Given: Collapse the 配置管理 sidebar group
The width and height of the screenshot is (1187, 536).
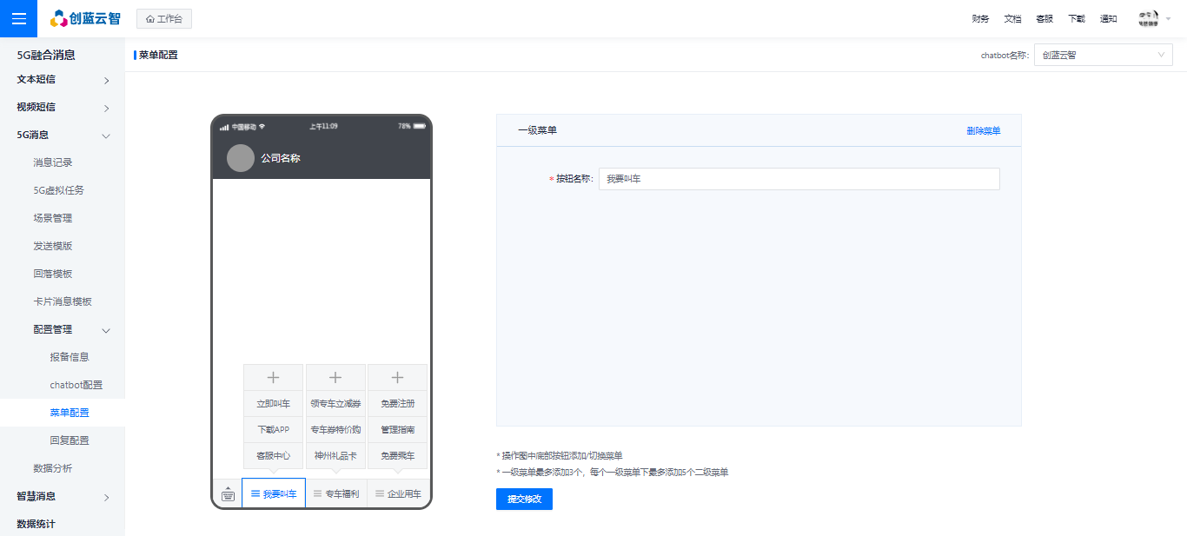Looking at the screenshot, I should click(x=63, y=329).
